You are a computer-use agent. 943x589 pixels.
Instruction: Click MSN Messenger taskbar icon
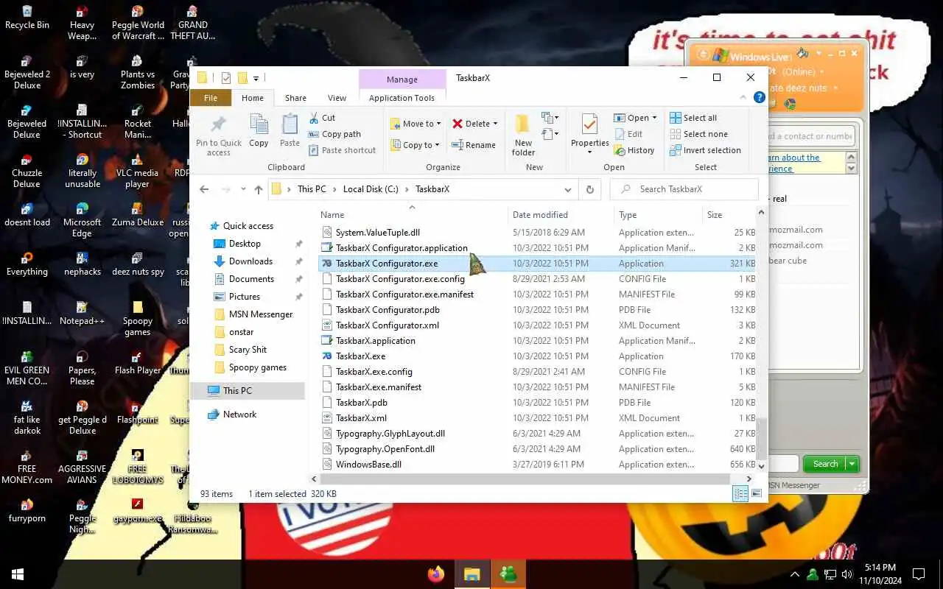(x=508, y=574)
